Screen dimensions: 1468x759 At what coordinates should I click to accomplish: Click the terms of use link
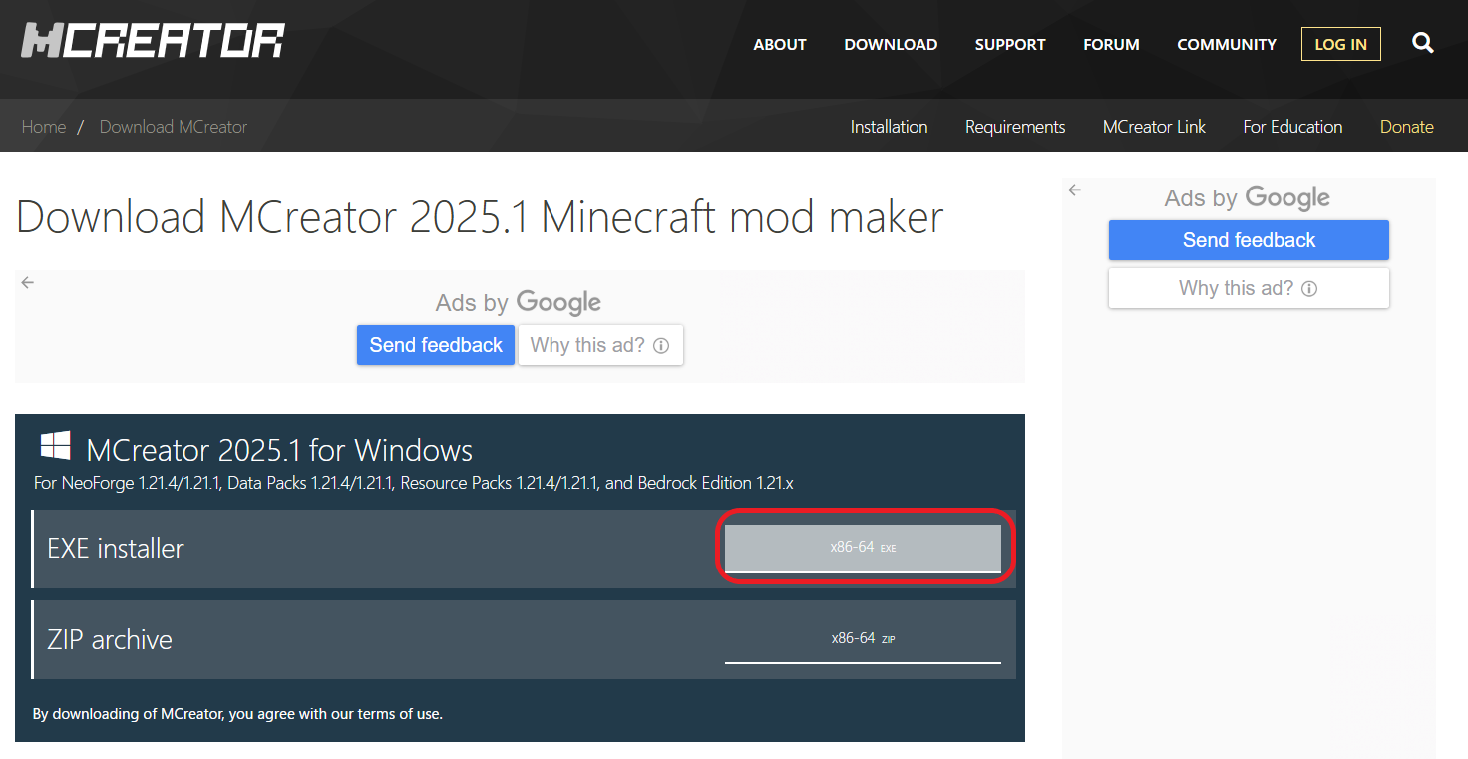tap(399, 714)
